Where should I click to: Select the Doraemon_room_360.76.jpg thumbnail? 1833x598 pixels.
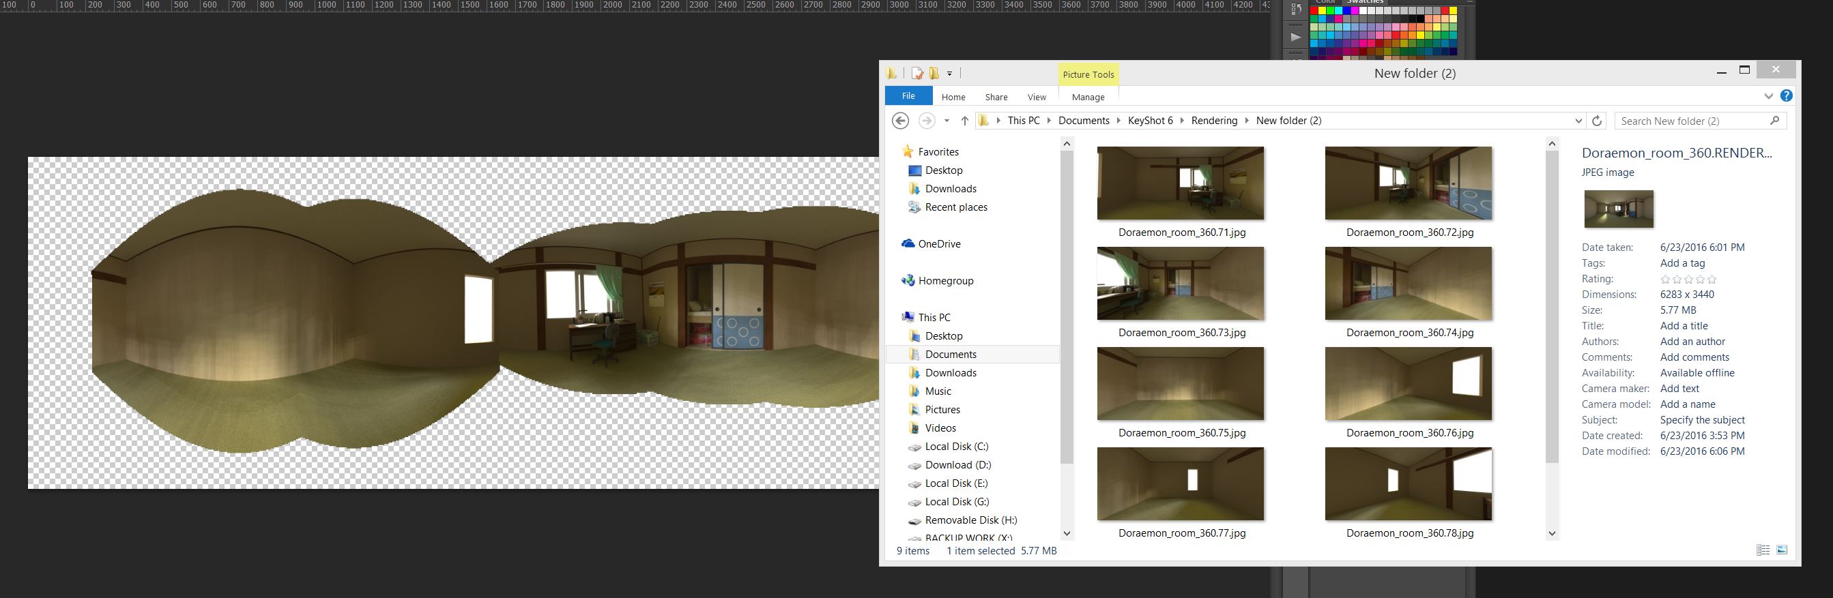1409,385
